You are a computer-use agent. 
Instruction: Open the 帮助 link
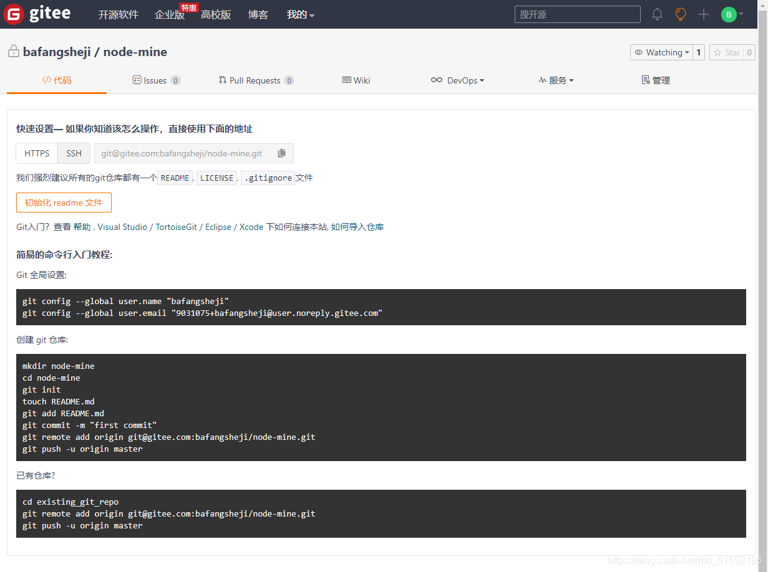(x=82, y=227)
